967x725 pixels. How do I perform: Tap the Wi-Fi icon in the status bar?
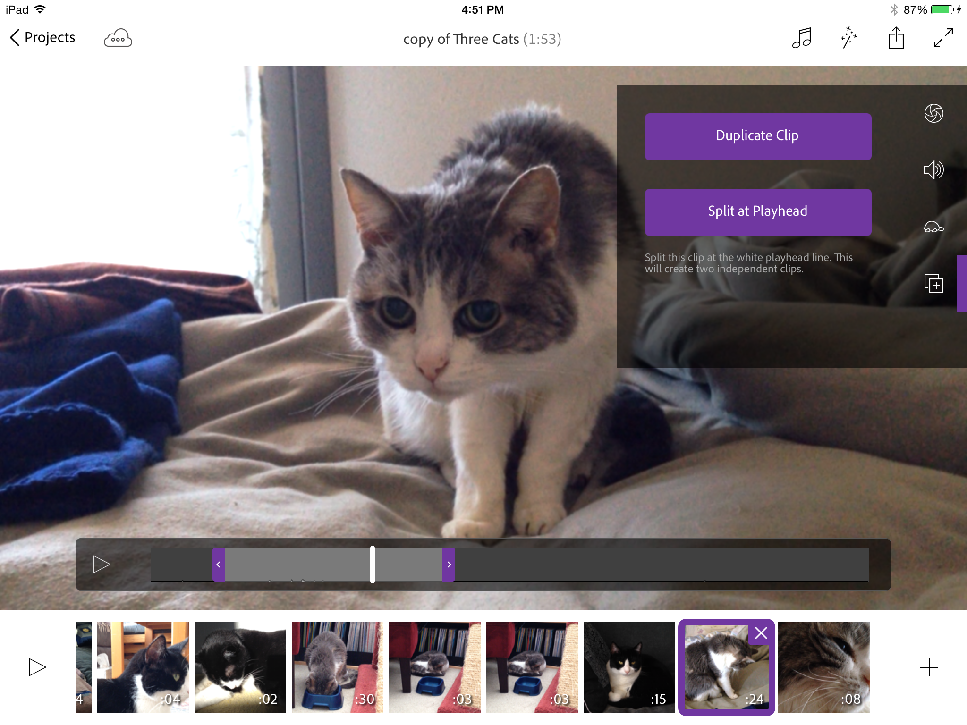pos(40,9)
